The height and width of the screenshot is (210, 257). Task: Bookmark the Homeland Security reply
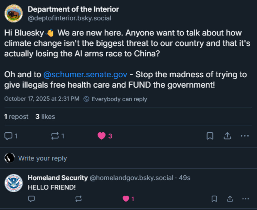214,199
